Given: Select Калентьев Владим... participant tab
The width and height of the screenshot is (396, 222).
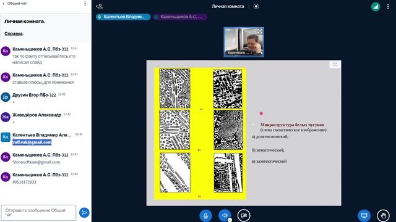Looking at the screenshot, I should (x=123, y=17).
